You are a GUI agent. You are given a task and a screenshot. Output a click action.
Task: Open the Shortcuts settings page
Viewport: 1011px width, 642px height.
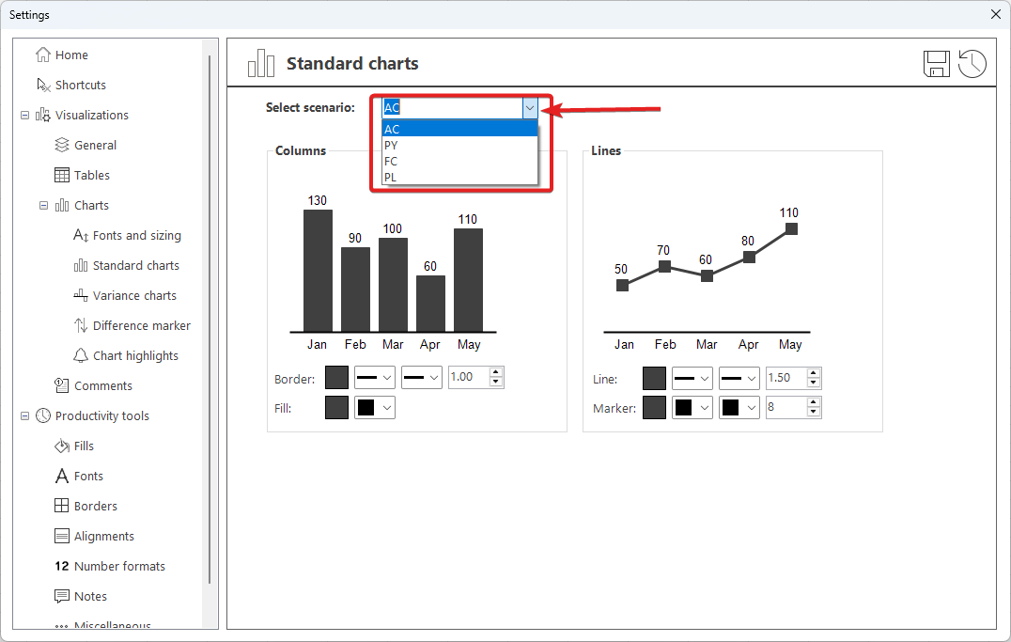point(80,85)
